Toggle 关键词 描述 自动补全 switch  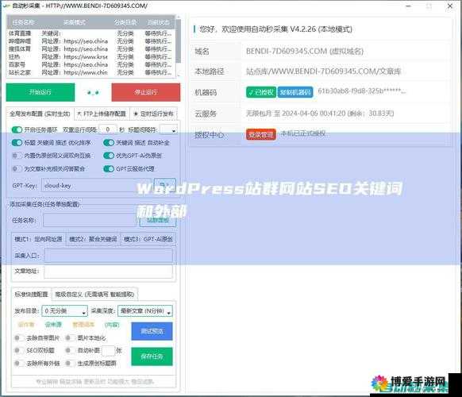coord(109,143)
